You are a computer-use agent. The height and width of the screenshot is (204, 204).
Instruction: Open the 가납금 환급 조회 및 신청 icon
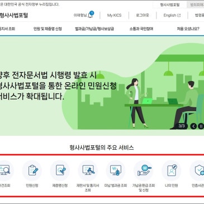point(144,170)
